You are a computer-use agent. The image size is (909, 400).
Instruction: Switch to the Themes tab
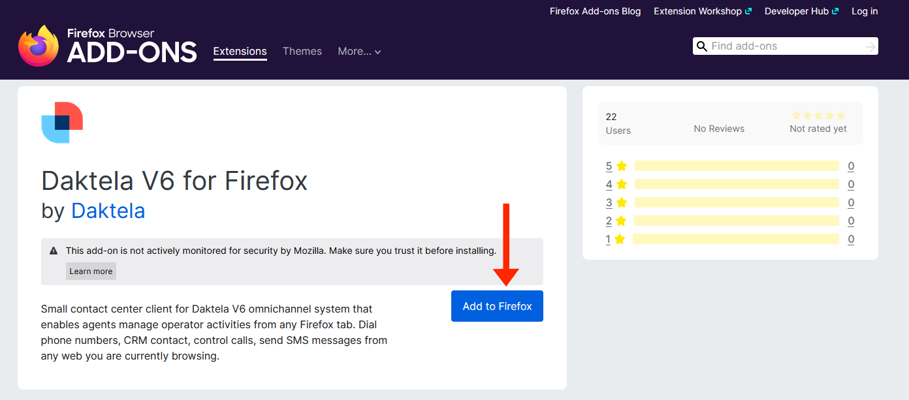click(x=302, y=52)
